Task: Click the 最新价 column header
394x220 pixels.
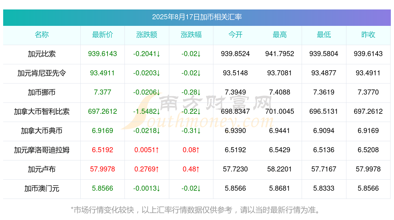Action: coord(102,35)
